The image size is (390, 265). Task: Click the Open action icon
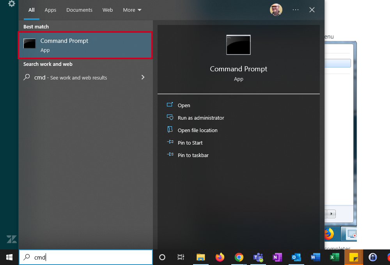tap(170, 104)
